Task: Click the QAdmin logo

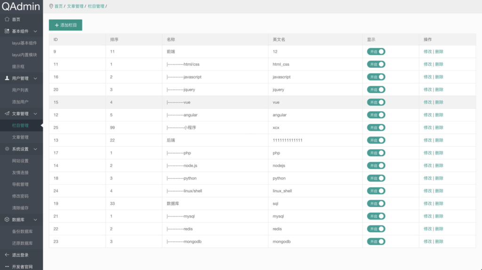Action: click(x=21, y=7)
